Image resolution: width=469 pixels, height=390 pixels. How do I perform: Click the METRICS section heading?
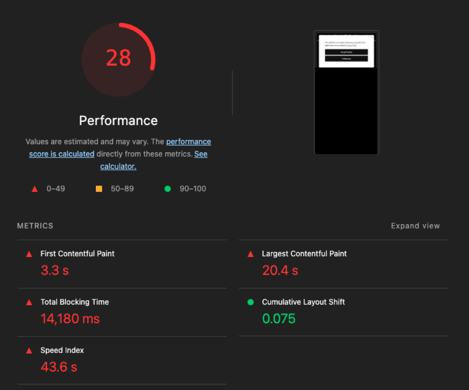[35, 226]
